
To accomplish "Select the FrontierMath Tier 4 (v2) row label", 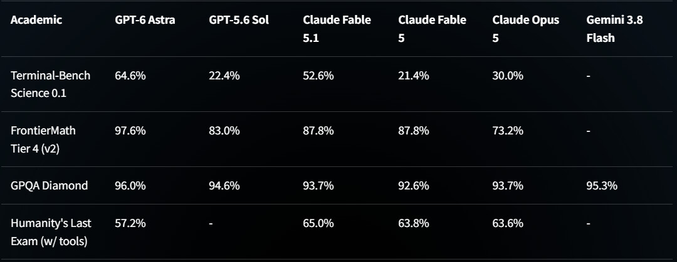I will (x=43, y=139).
